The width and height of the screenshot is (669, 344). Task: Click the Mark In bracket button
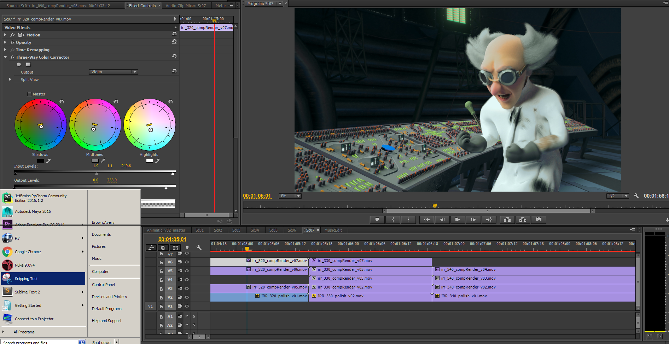tap(393, 220)
